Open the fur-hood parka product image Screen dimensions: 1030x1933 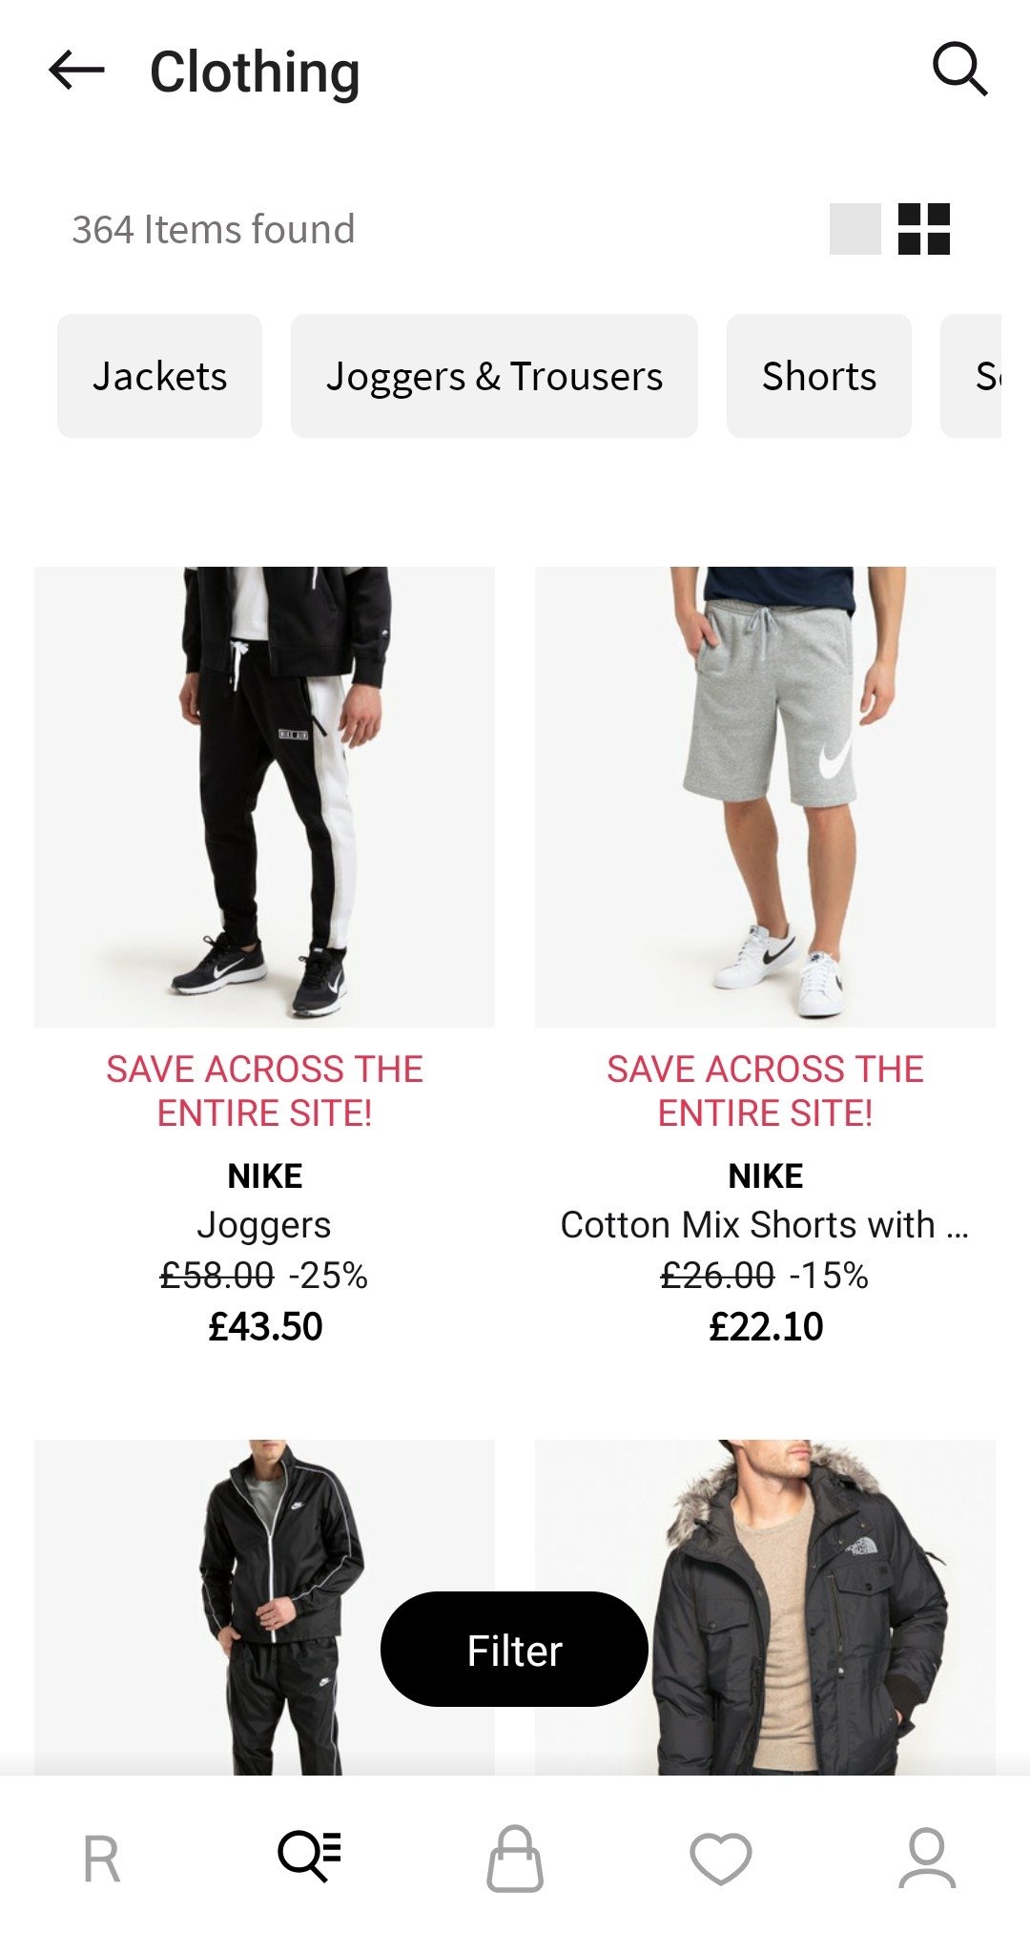coord(765,1608)
